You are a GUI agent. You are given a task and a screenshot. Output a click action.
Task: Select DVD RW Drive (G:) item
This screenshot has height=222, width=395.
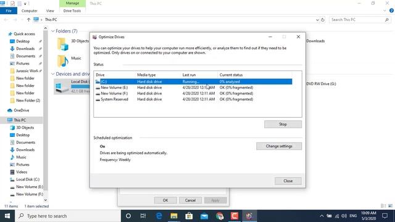(x=321, y=84)
